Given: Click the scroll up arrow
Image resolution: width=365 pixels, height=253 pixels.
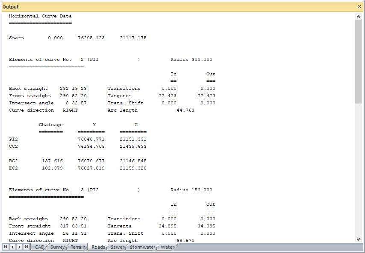Looking at the screenshot, I should coord(359,16).
